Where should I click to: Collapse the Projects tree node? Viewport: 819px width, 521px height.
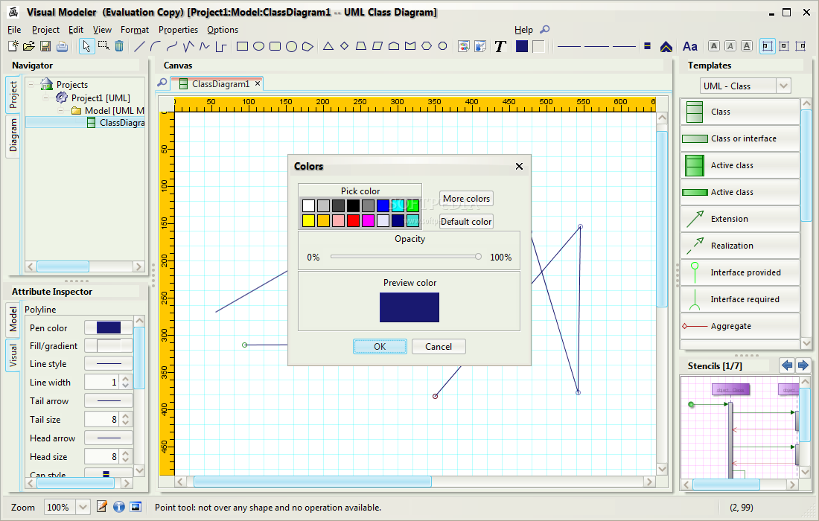[x=31, y=85]
